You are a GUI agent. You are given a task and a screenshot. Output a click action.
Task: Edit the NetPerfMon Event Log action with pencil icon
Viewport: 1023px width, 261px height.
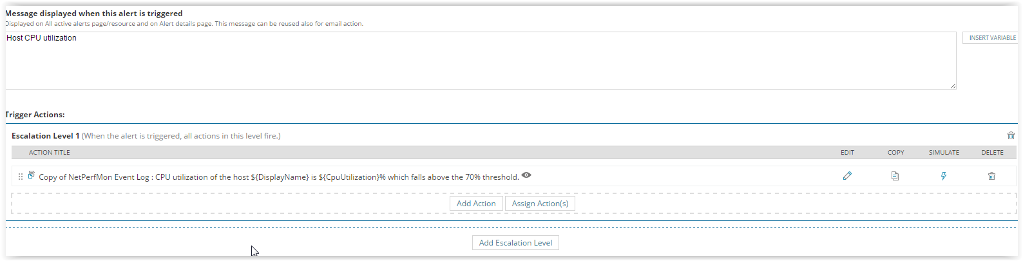coord(847,176)
